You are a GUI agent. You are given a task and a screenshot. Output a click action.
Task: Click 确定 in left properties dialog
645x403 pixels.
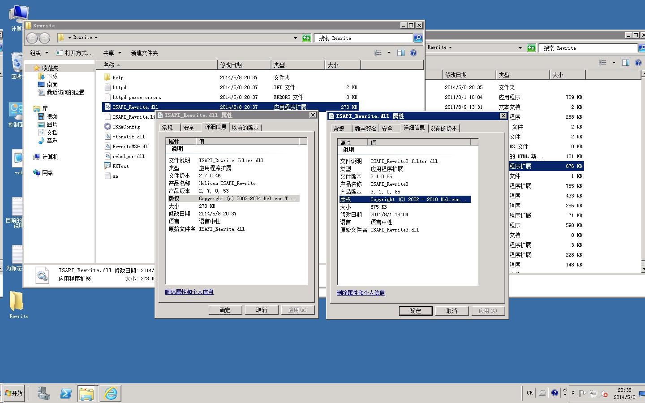(225, 310)
